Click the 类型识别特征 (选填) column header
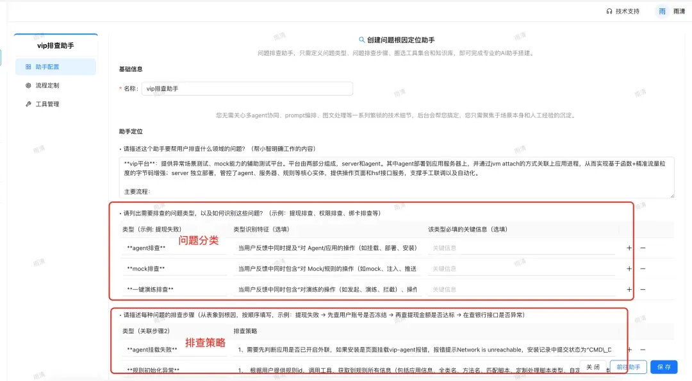The height and width of the screenshot is (381, 692). tap(261, 230)
